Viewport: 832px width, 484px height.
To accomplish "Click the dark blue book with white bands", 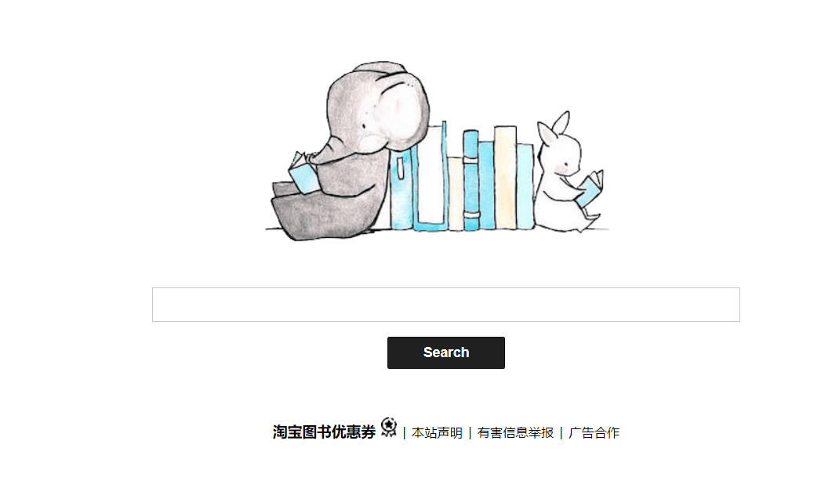I will pos(471,180).
